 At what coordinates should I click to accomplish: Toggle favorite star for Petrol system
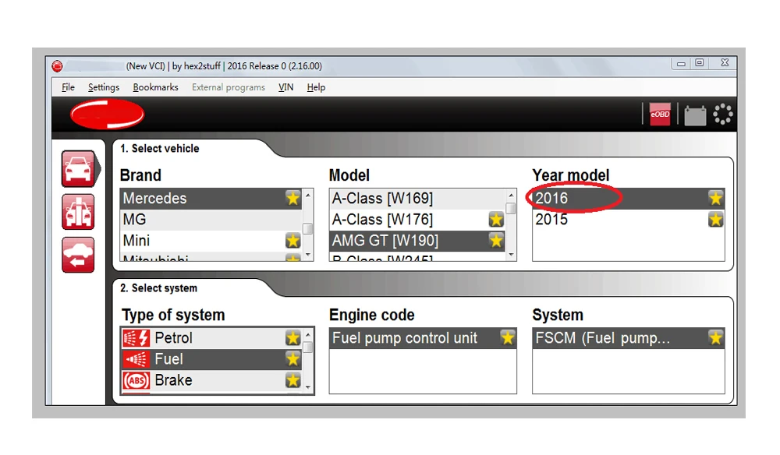(293, 338)
